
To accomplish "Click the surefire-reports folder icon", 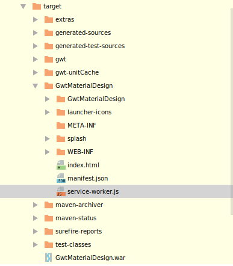I will 49,231.
